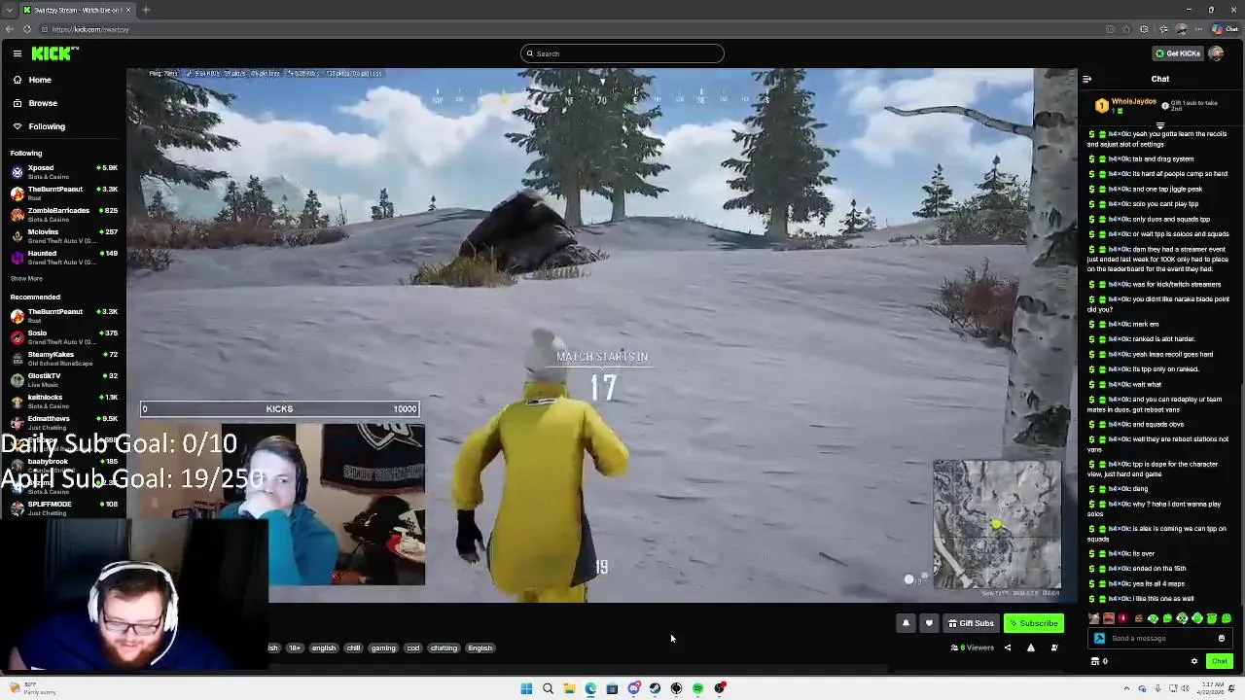The height and width of the screenshot is (700, 1245).
Task: Click browser refresh button
Action: (27, 29)
